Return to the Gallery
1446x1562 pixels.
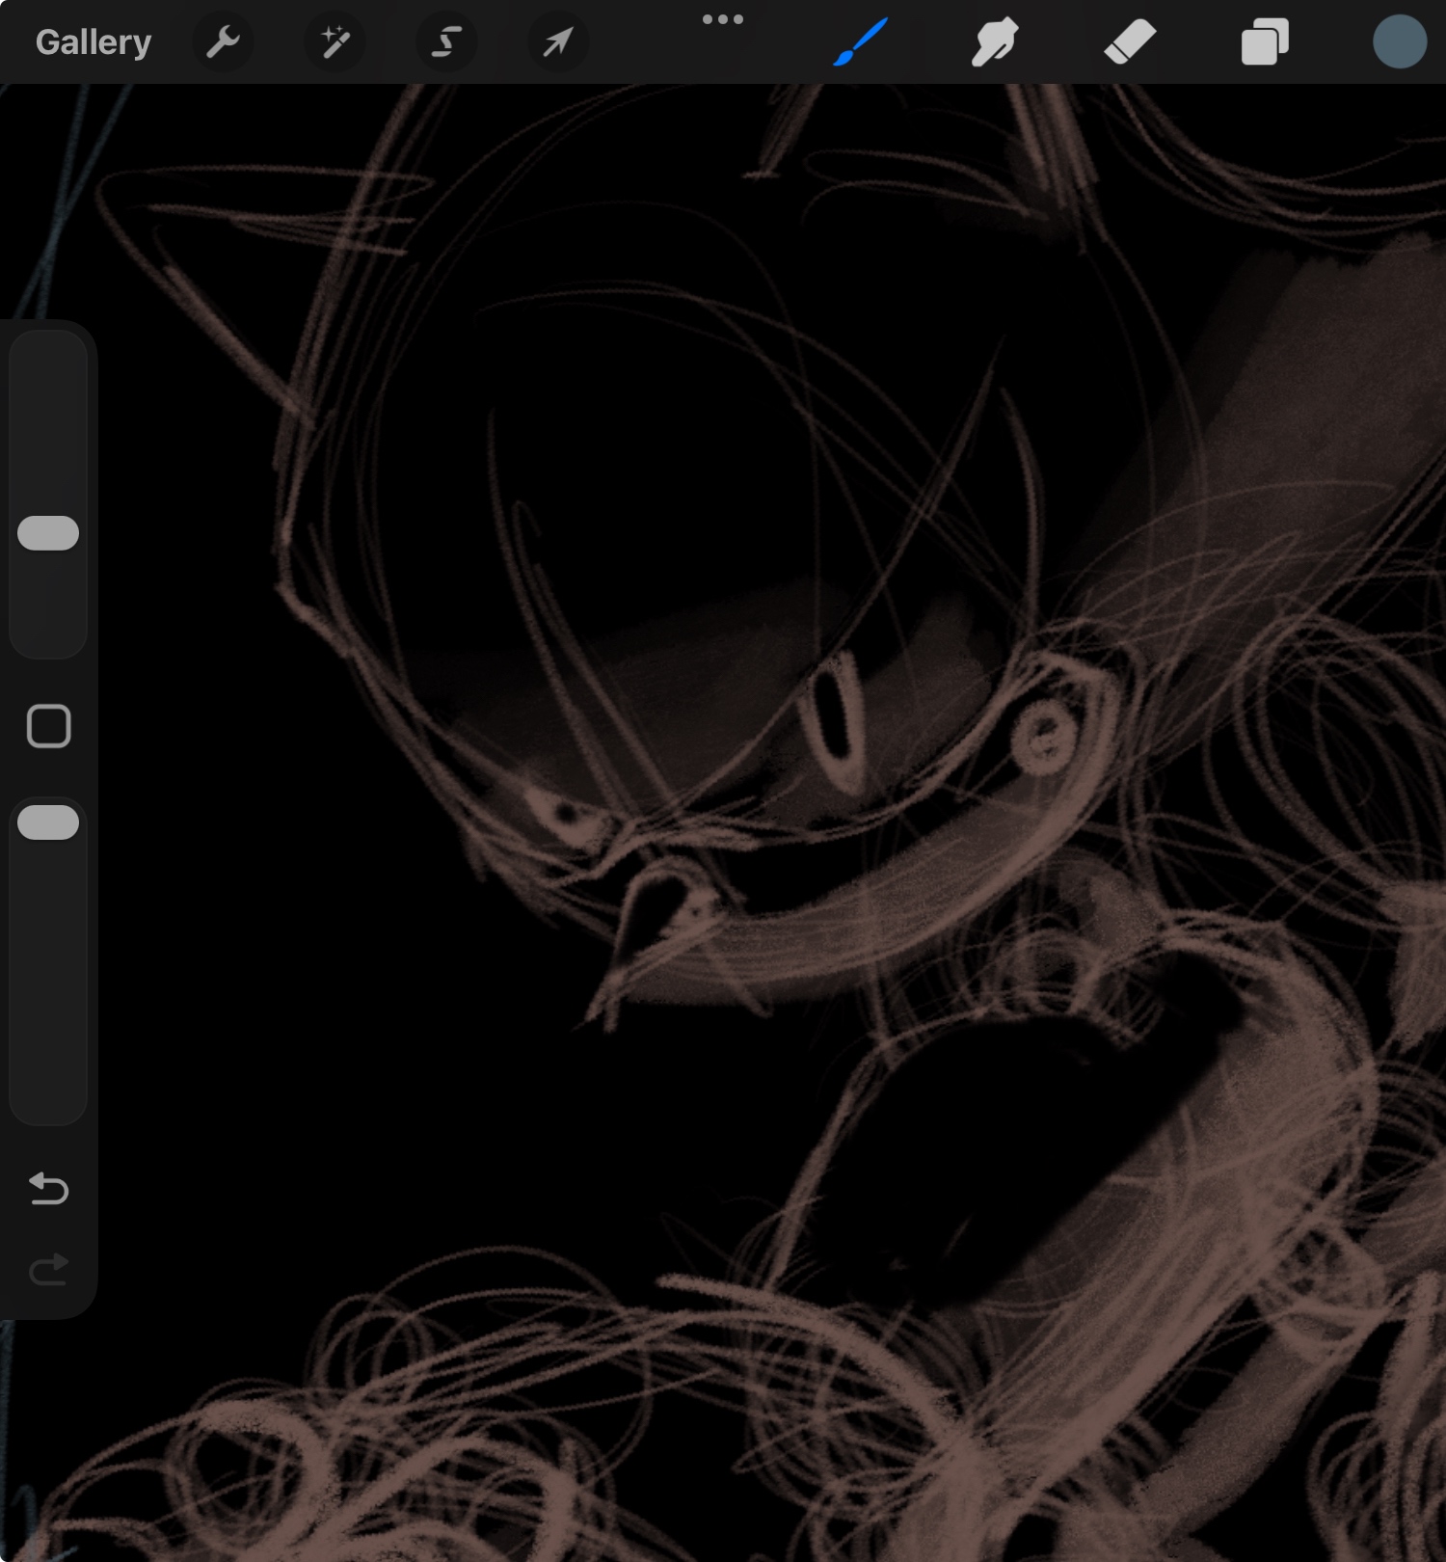click(x=94, y=42)
